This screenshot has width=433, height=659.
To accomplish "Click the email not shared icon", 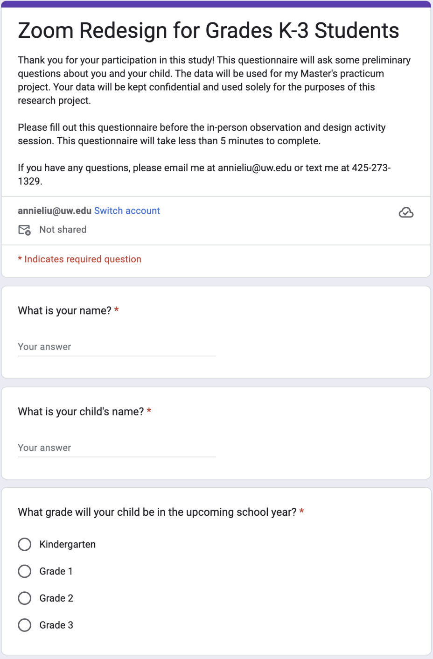I will tap(24, 230).
